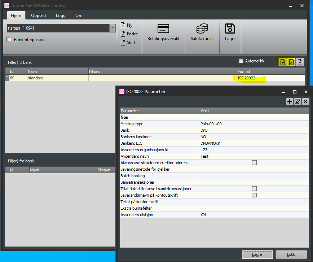Click the Ny new company icon
The image size is (313, 262).
point(123,25)
